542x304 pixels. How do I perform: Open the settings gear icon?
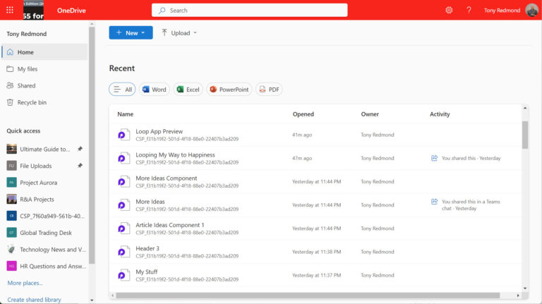coord(449,10)
